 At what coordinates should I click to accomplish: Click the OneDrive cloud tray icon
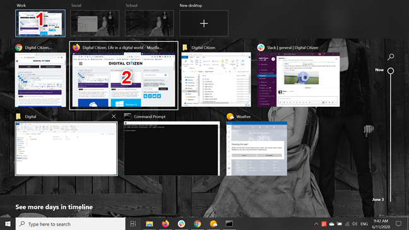point(331,224)
